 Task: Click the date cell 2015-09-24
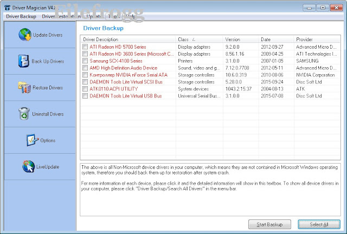point(272,82)
